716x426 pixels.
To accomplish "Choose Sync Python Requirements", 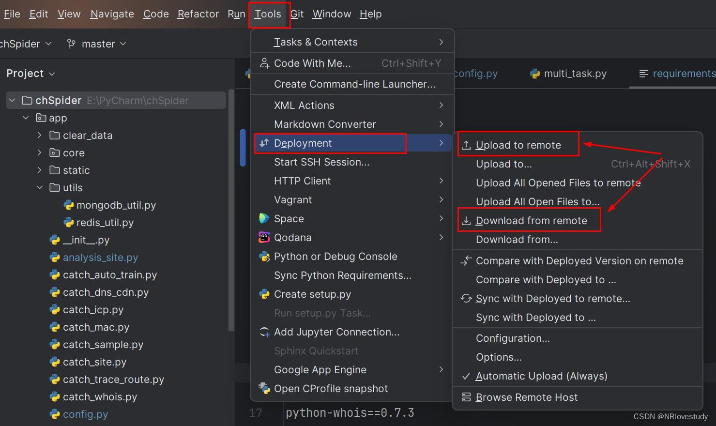I will pos(342,275).
